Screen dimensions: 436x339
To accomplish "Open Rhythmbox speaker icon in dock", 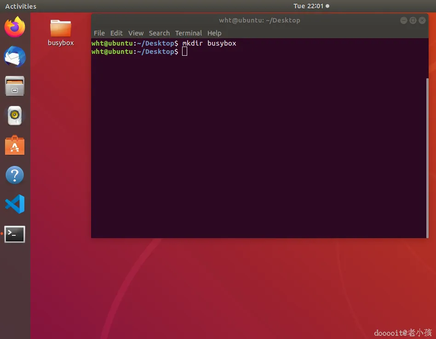I will pyautogui.click(x=15, y=115).
